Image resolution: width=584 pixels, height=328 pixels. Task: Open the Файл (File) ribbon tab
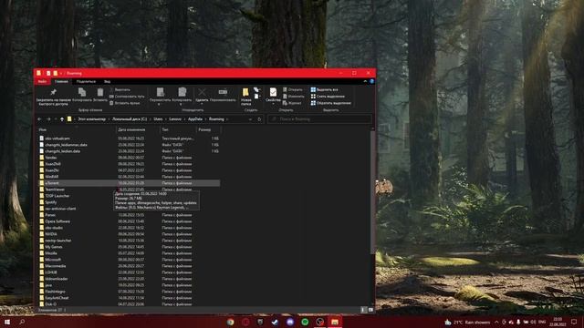(x=42, y=81)
